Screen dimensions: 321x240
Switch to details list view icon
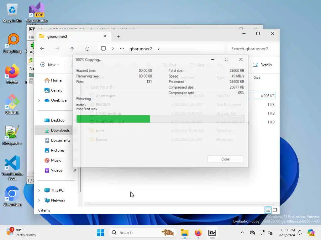[268, 210]
